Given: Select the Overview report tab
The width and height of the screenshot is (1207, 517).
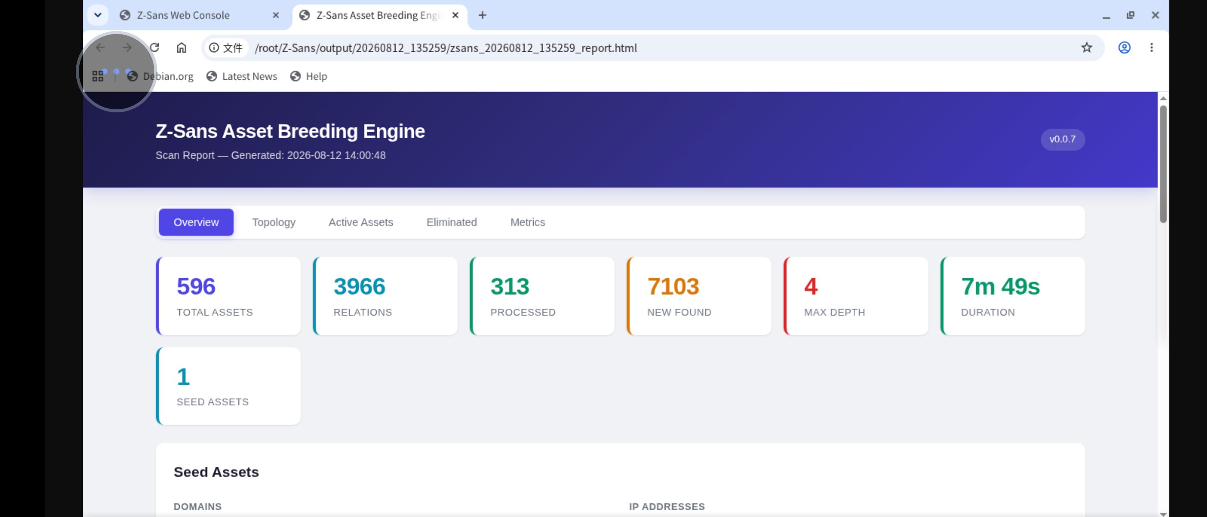Looking at the screenshot, I should tap(196, 222).
